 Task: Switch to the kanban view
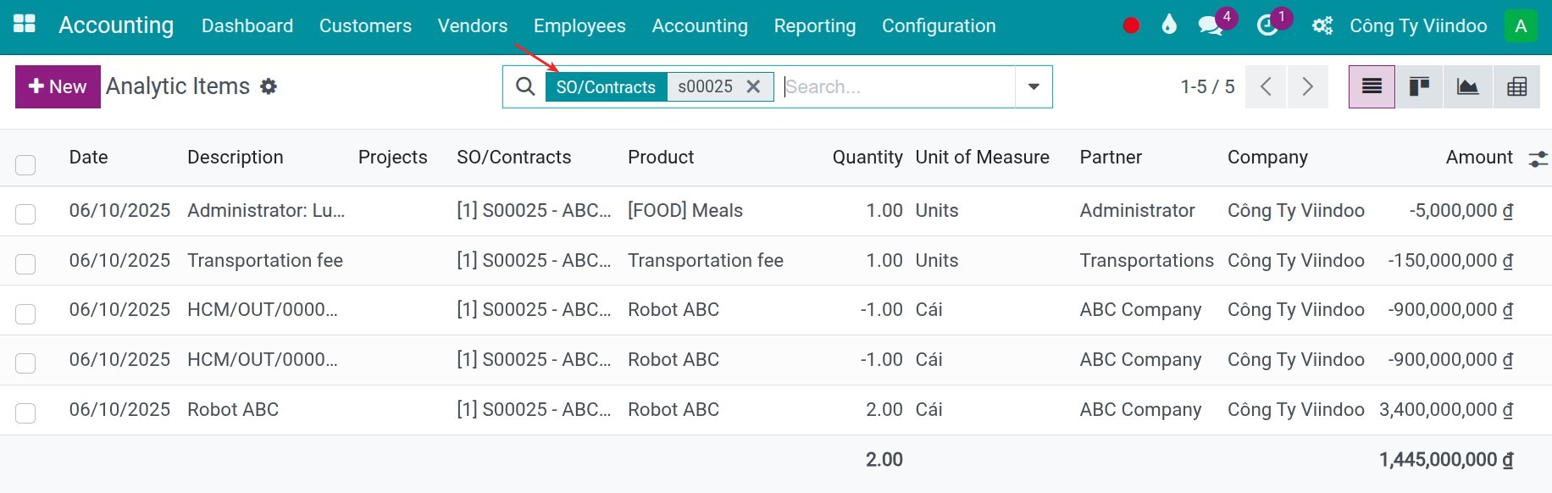[1419, 86]
